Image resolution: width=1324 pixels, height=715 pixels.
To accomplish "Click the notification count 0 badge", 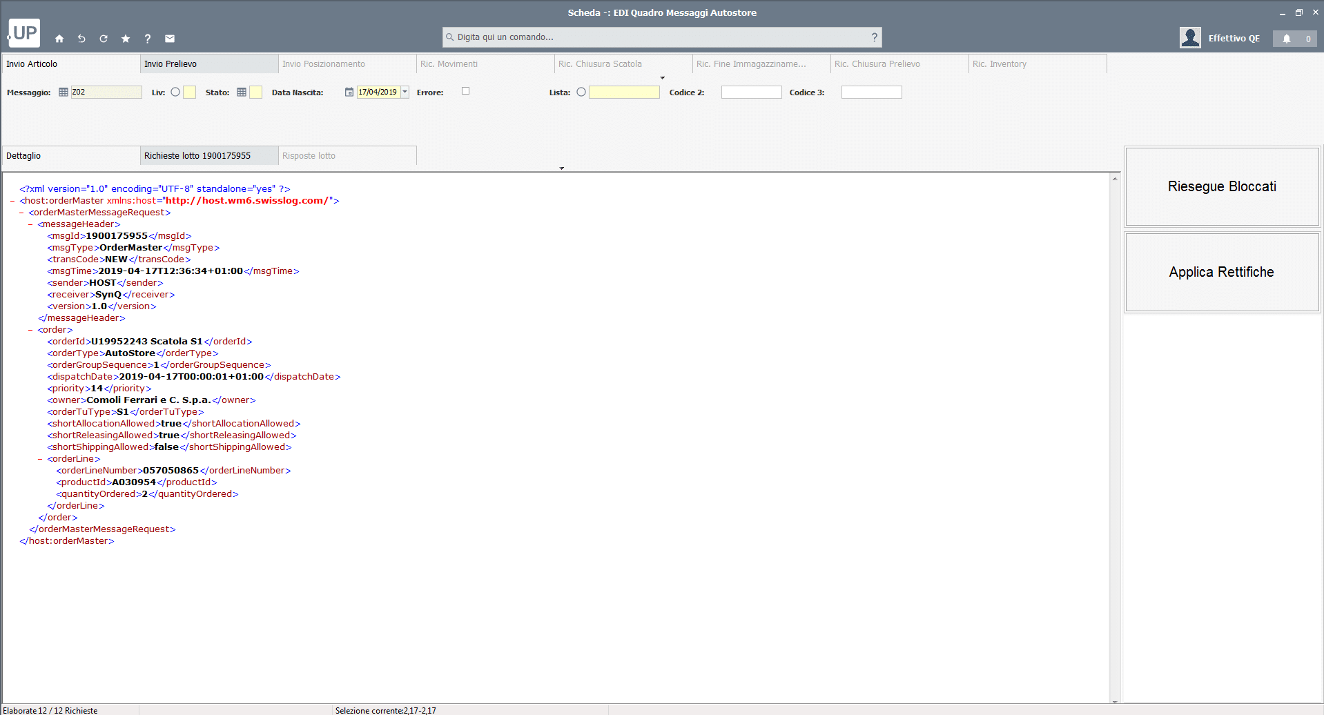I will [x=1307, y=39].
